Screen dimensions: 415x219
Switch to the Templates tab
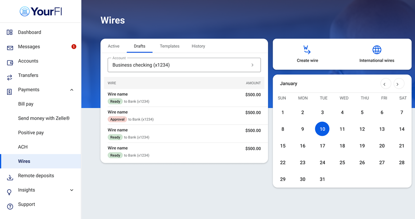169,46
